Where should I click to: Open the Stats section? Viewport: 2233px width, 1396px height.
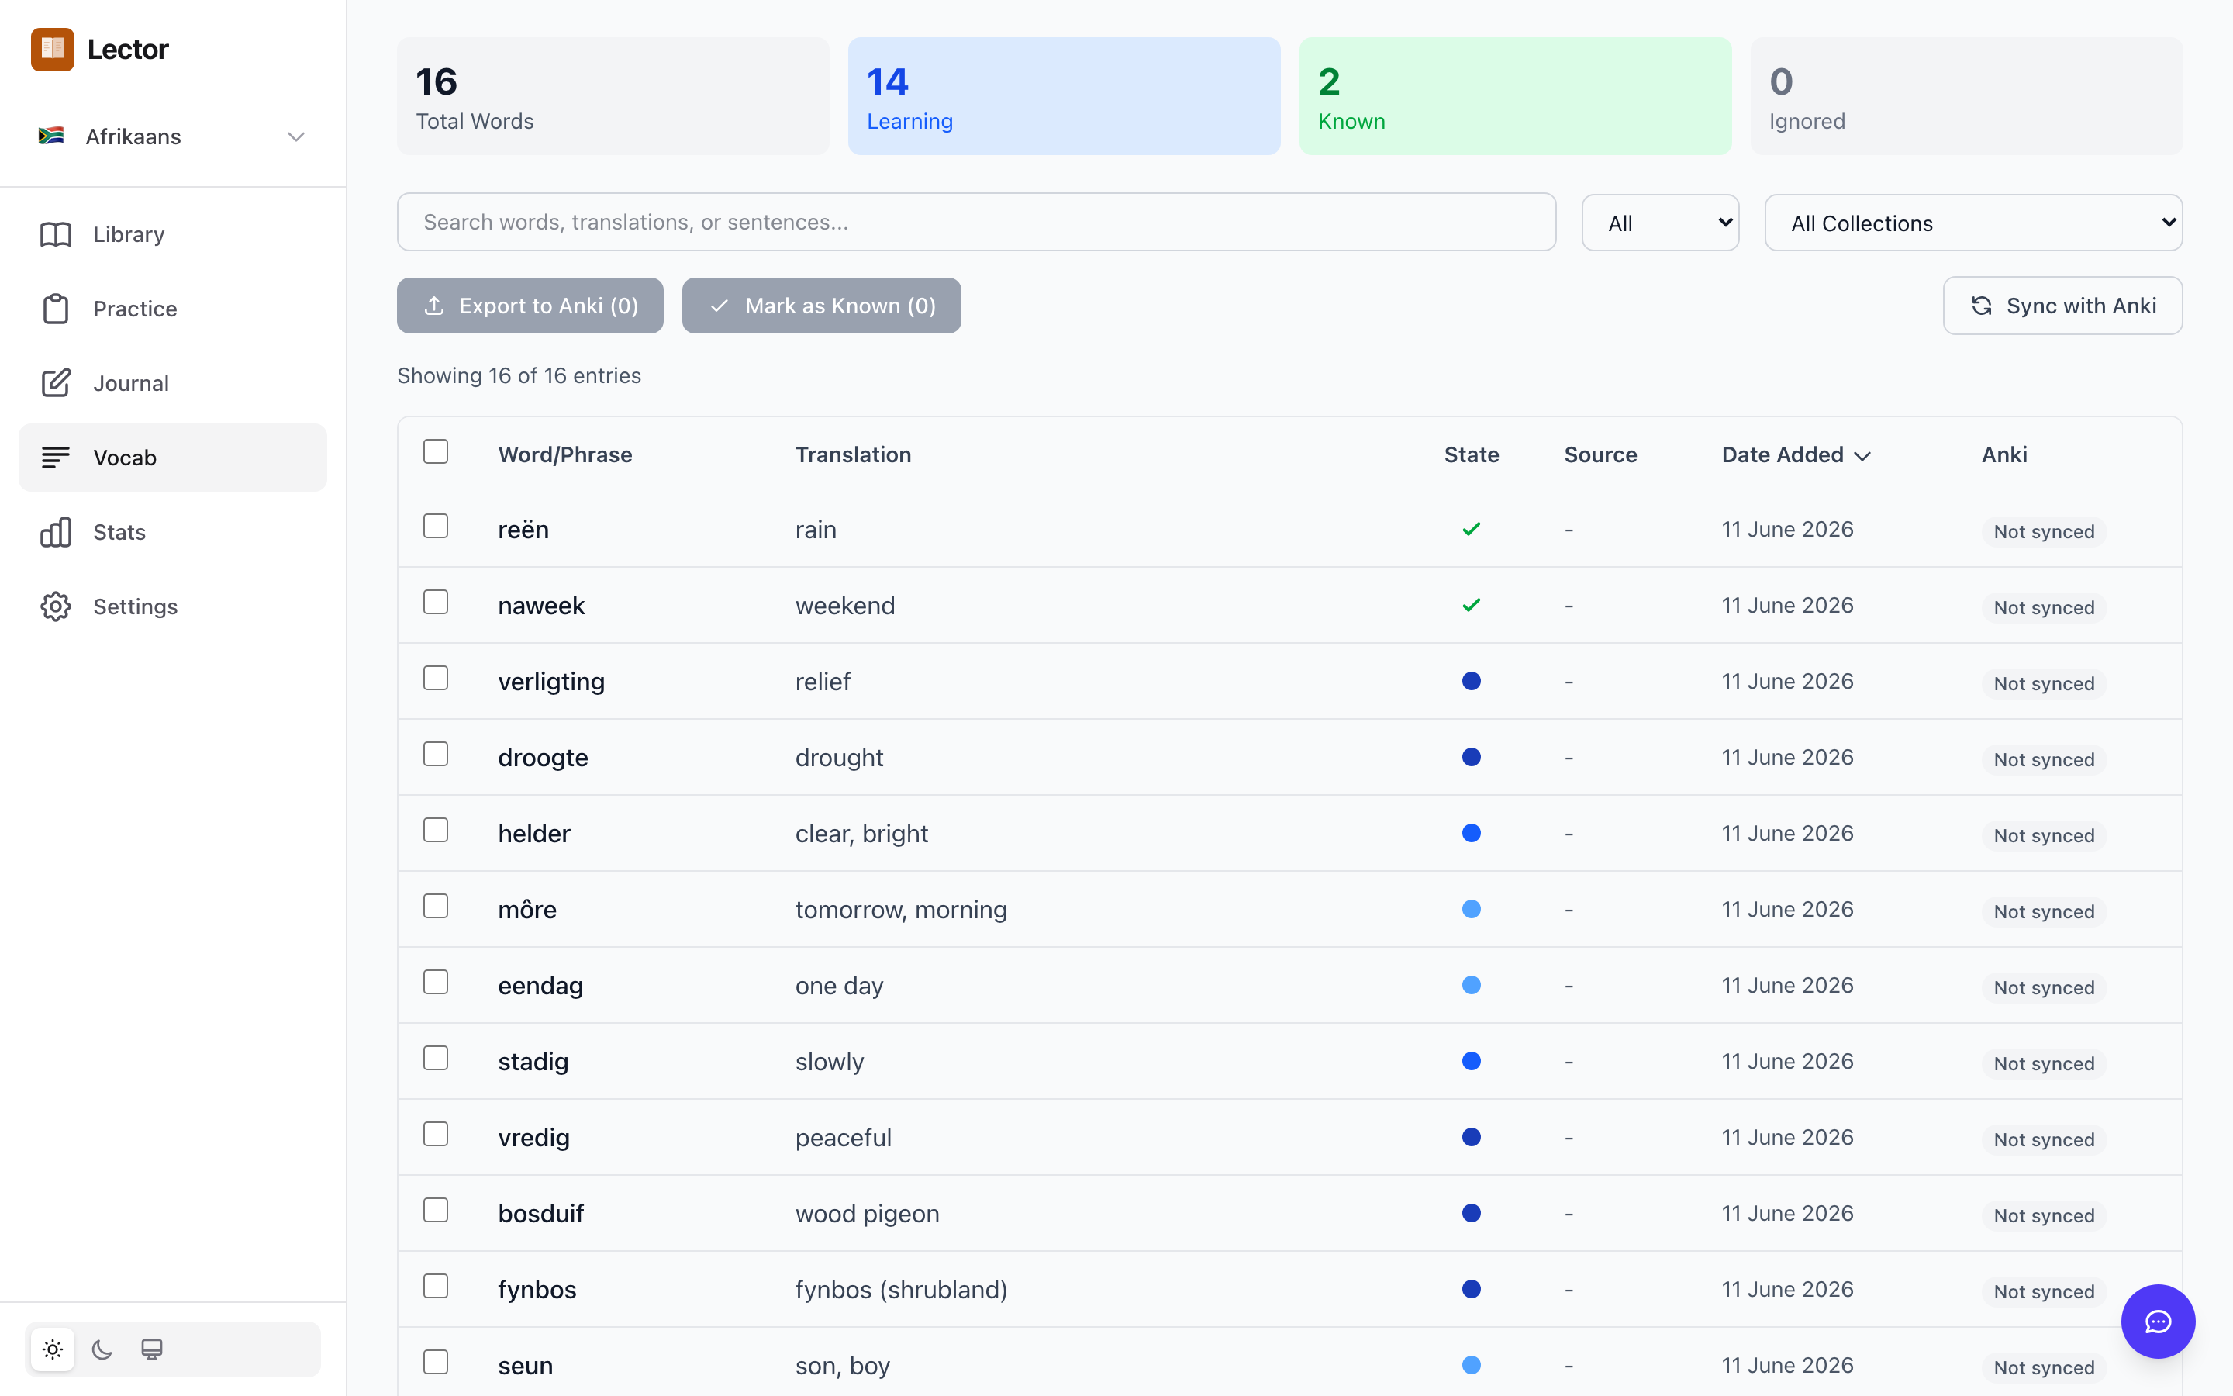[173, 532]
